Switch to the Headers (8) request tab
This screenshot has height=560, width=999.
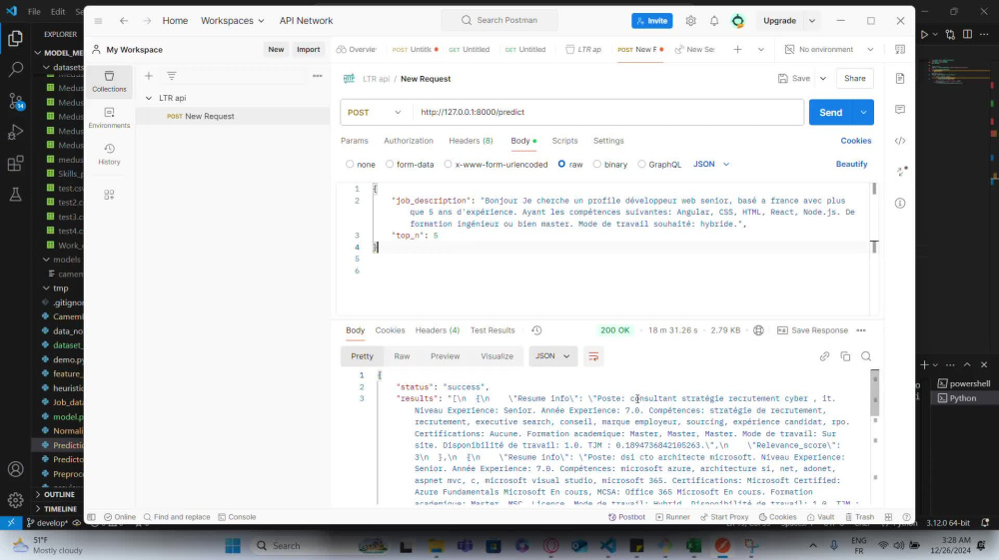tap(471, 141)
